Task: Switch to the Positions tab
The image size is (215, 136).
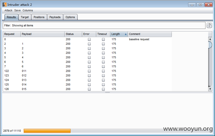Action: click(39, 17)
